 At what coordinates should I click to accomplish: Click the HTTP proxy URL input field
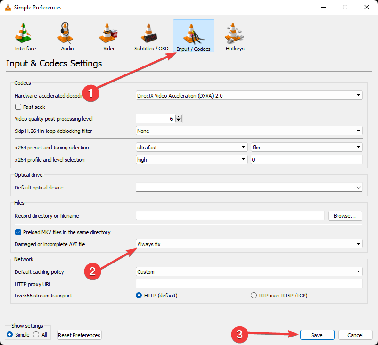[x=249, y=284]
